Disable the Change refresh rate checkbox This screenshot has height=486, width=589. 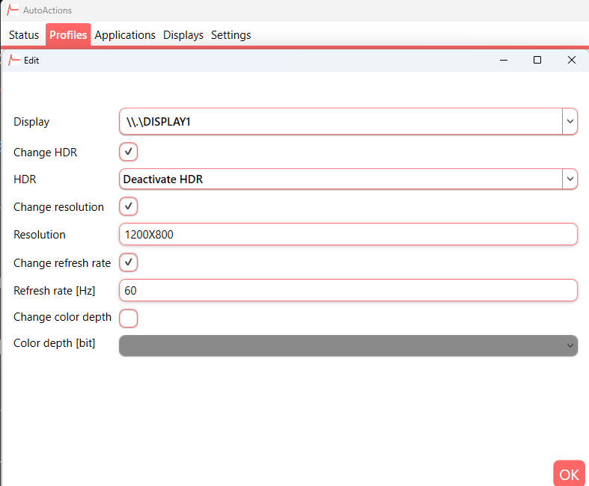point(129,262)
